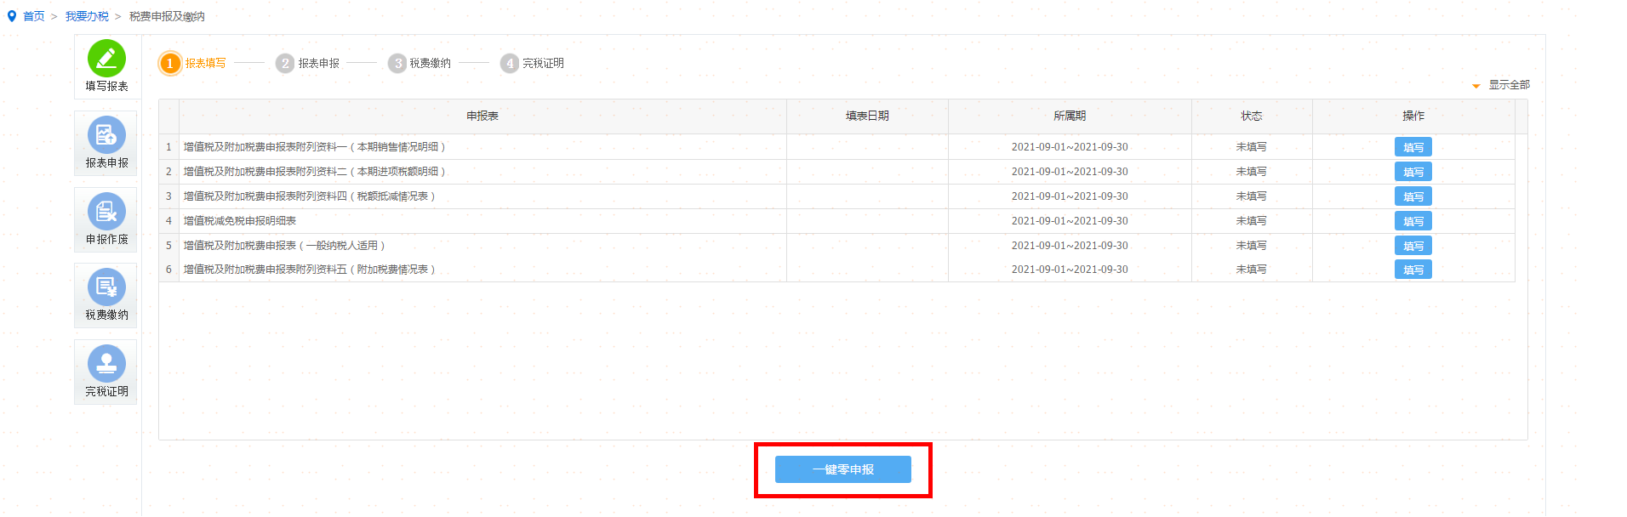The width and height of the screenshot is (1627, 517).
Task: Select step 3 税费缴纳
Action: point(420,63)
